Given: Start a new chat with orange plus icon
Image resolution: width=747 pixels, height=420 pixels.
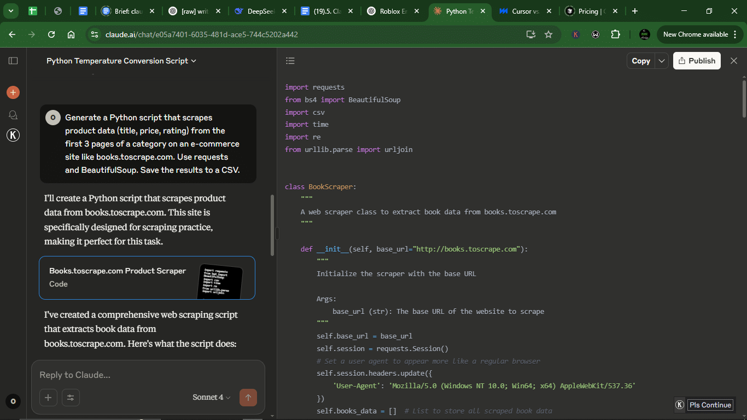Looking at the screenshot, I should coord(13,92).
